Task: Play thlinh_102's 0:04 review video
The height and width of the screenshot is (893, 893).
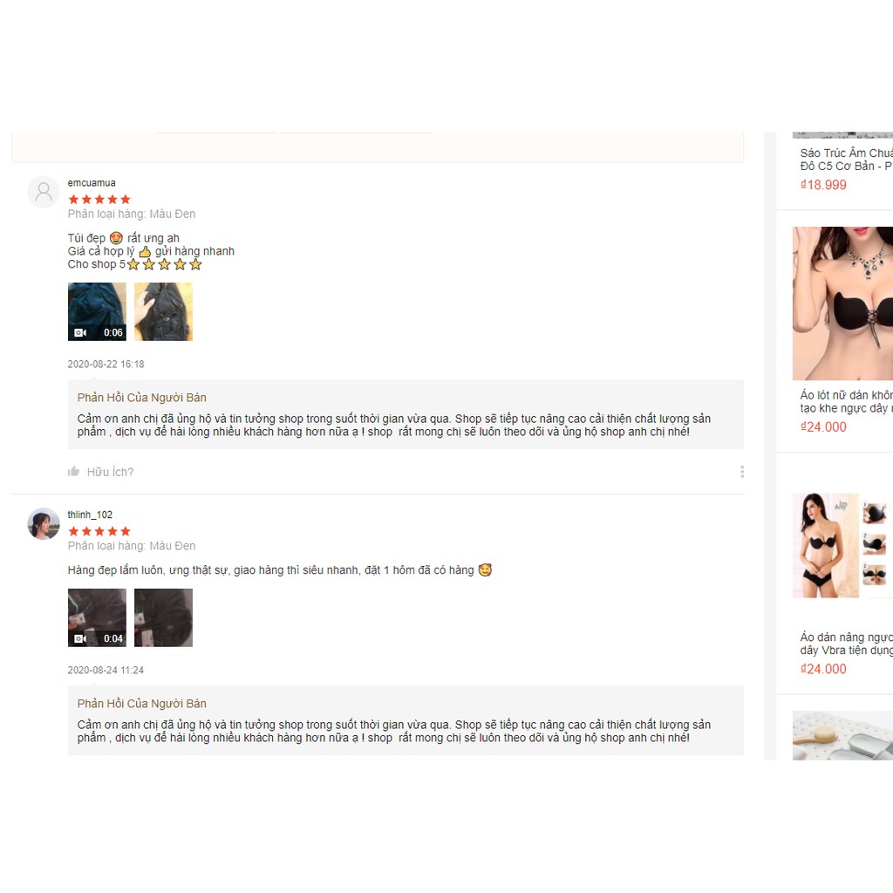Action: tap(97, 618)
